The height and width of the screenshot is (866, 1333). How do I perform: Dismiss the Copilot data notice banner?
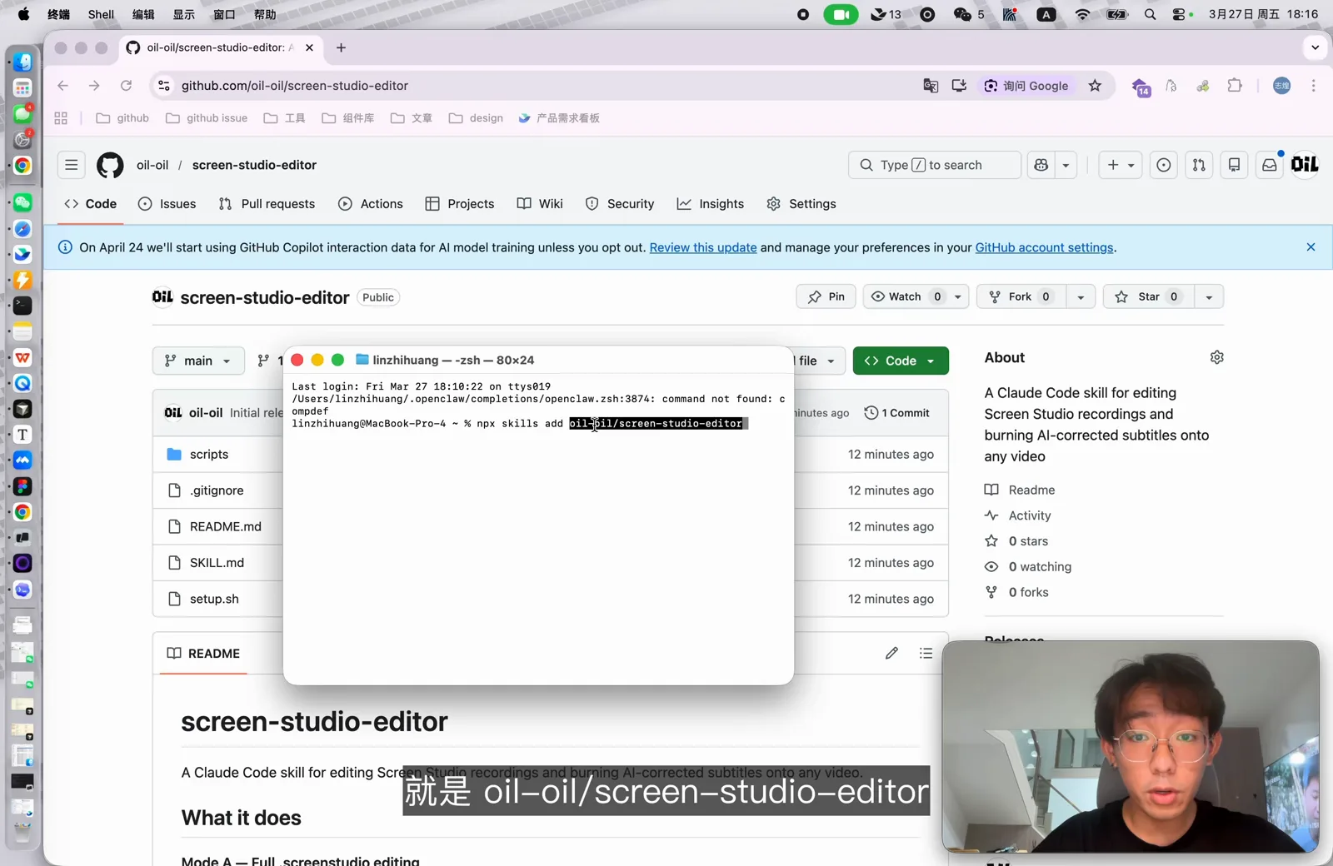[1311, 247]
